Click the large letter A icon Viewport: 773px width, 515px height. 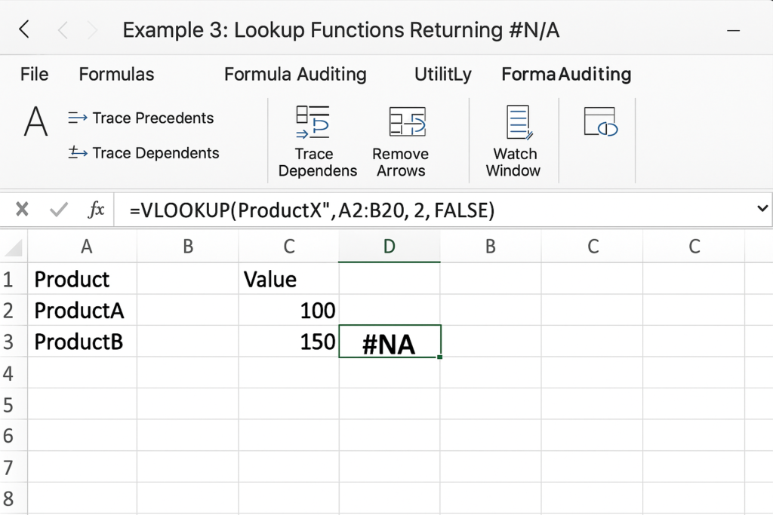pos(36,122)
